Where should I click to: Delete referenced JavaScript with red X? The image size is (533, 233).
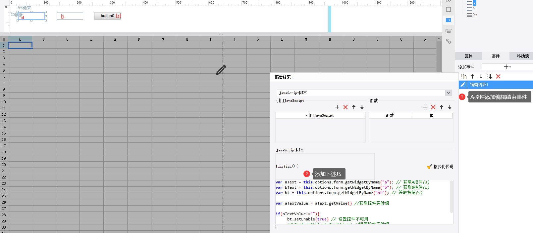(x=346, y=107)
